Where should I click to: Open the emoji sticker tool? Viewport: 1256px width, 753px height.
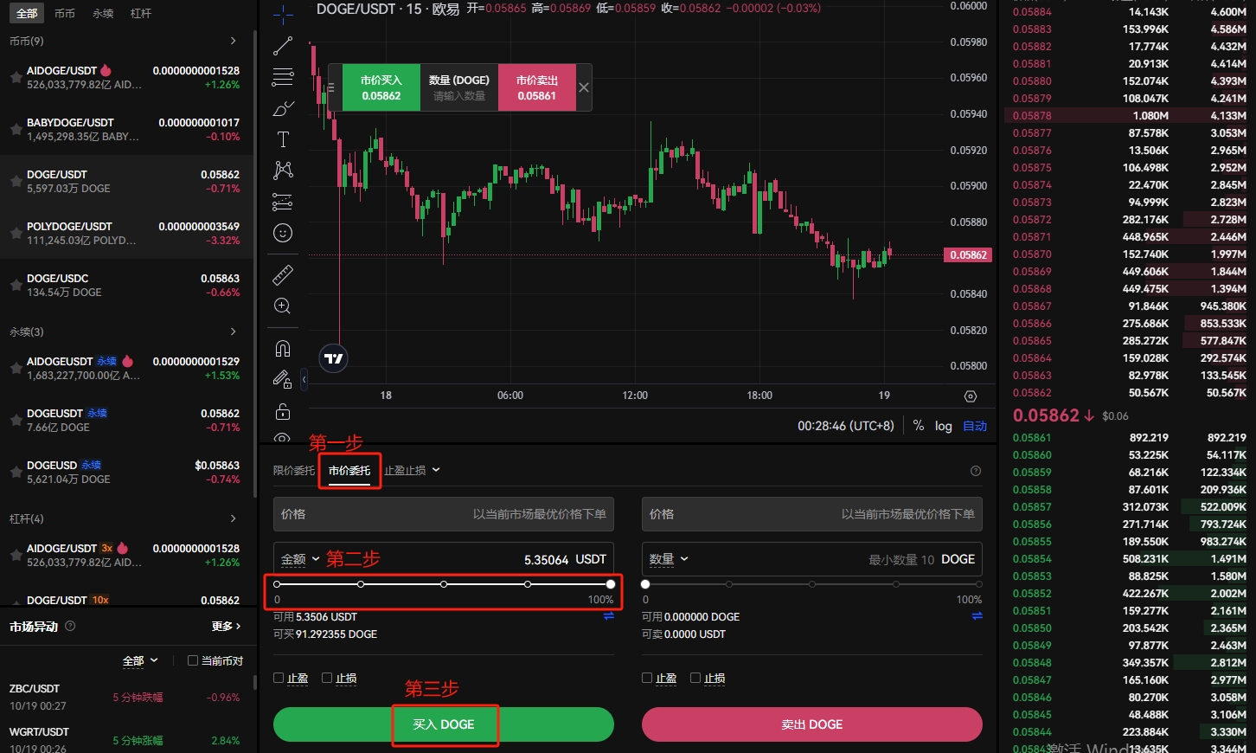(283, 233)
